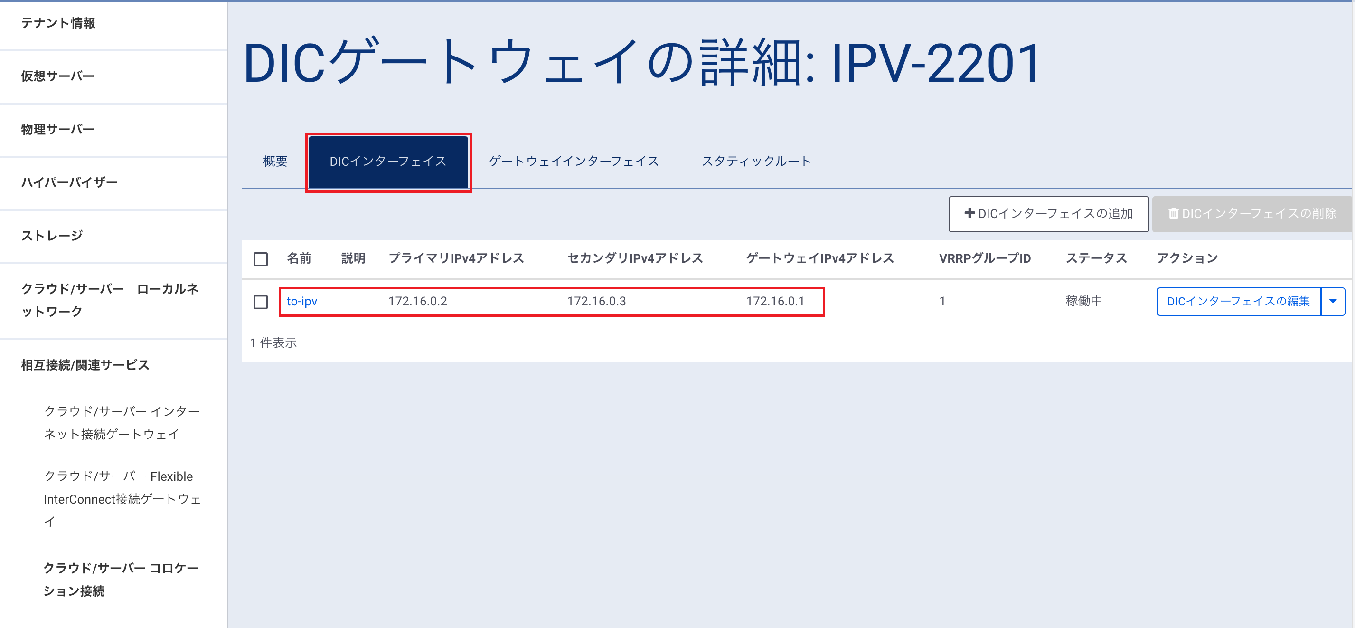This screenshot has height=628, width=1355.
Task: Expand the ストレージ sidebar menu
Action: click(52, 236)
